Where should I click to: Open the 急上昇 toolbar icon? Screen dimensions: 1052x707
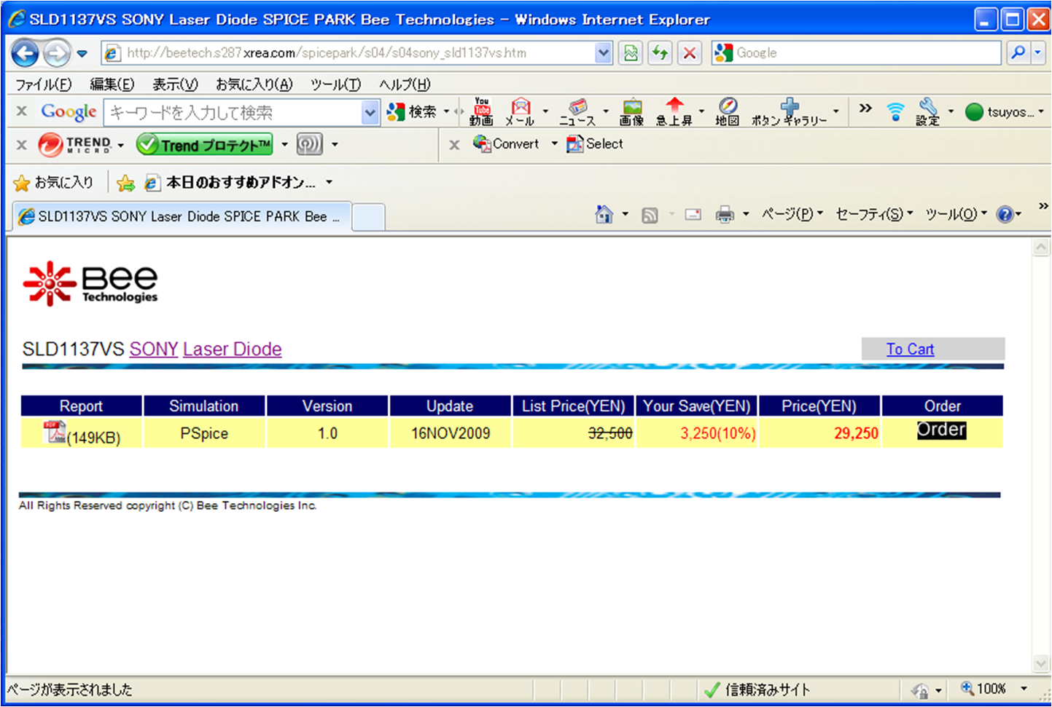(674, 111)
